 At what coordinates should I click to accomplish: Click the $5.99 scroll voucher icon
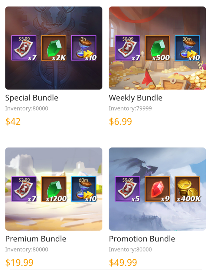(24, 48)
